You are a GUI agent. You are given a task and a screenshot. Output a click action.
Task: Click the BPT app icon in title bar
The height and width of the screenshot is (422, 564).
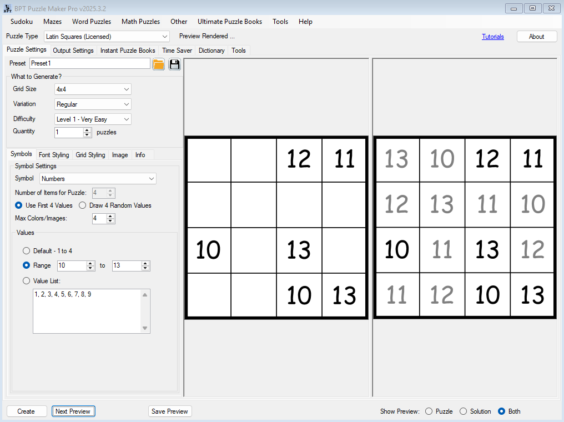click(7, 8)
